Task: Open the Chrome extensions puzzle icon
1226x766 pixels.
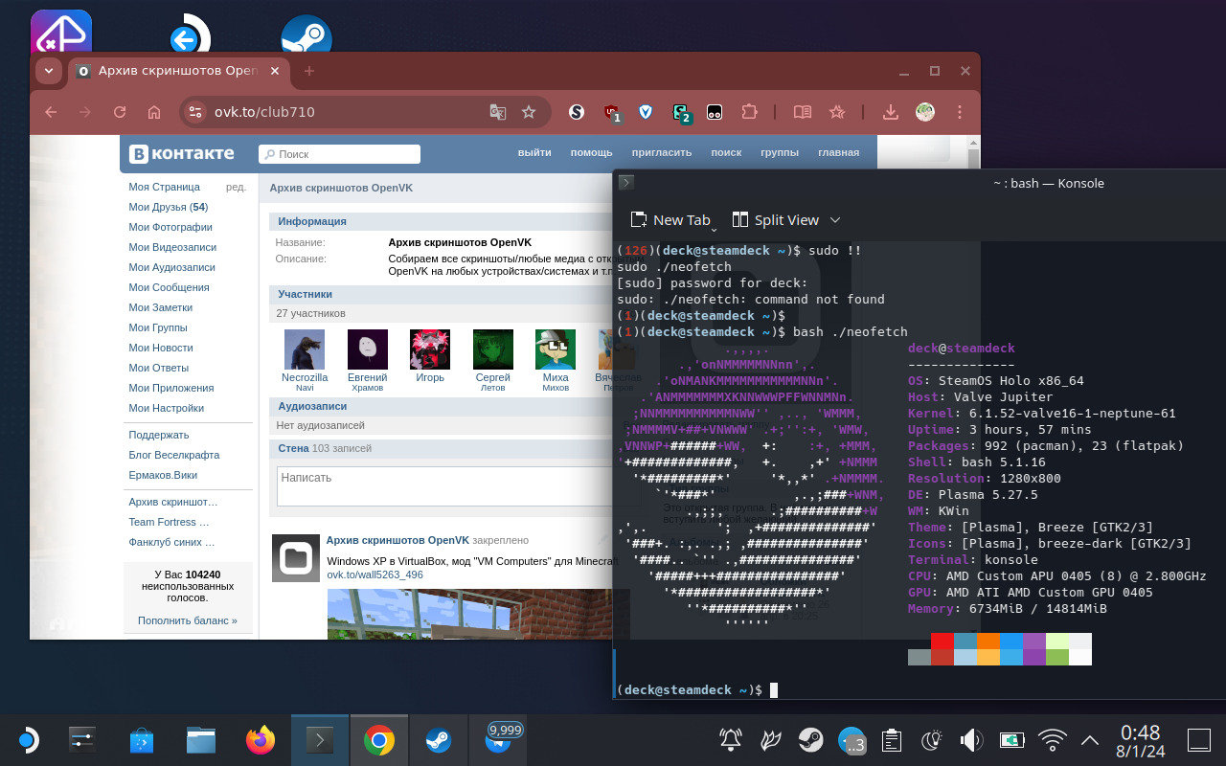Action: (749, 112)
